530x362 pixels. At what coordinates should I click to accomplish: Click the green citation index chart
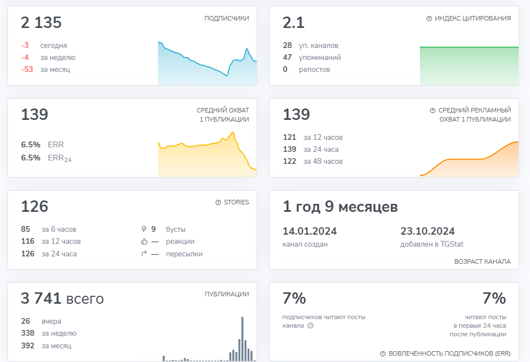click(x=469, y=66)
